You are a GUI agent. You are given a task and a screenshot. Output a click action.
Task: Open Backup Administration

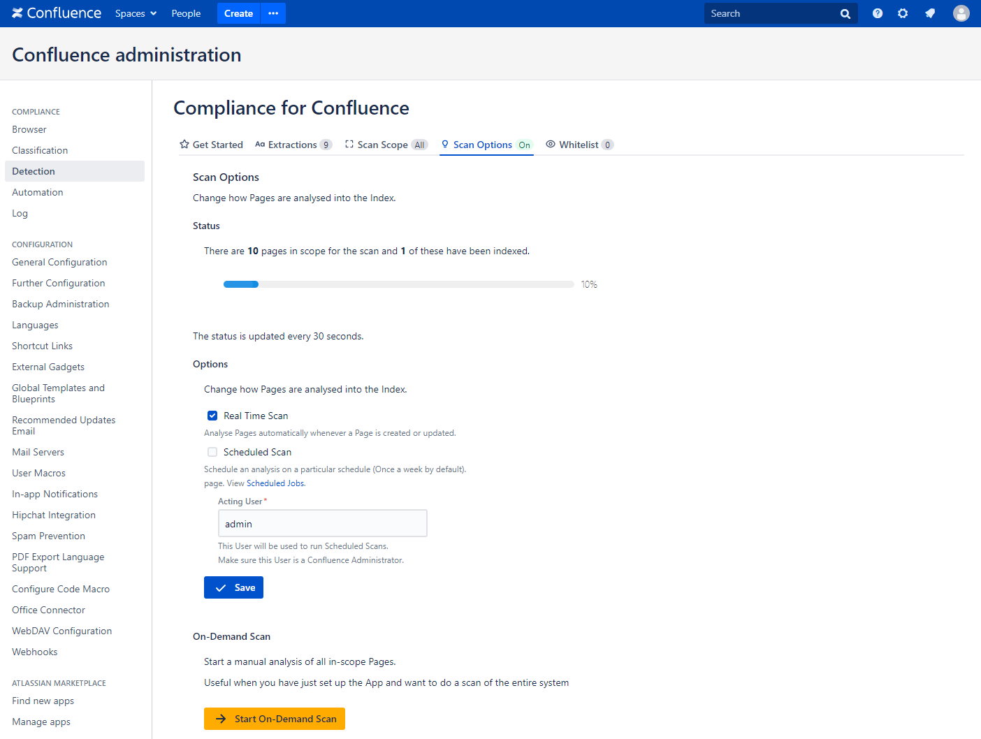pyautogui.click(x=61, y=304)
